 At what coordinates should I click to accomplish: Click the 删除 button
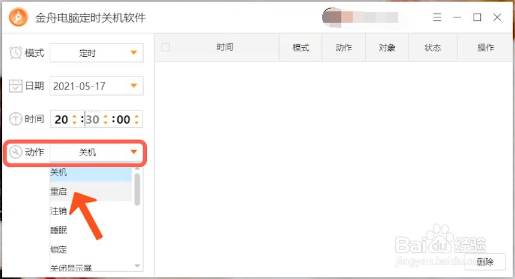click(485, 262)
